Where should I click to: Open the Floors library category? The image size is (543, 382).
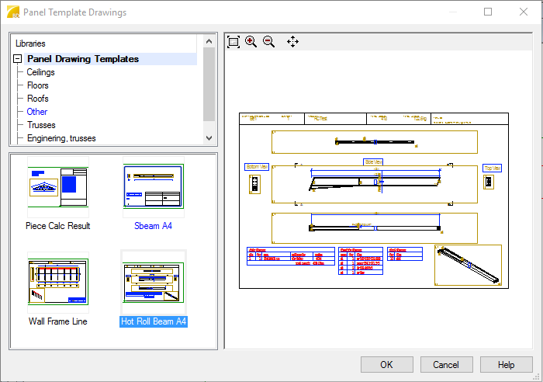(38, 85)
